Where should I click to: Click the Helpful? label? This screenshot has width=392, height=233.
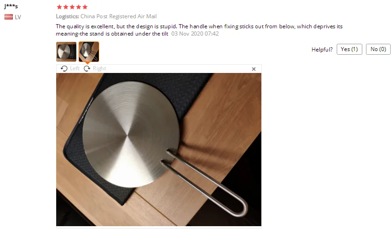click(322, 50)
